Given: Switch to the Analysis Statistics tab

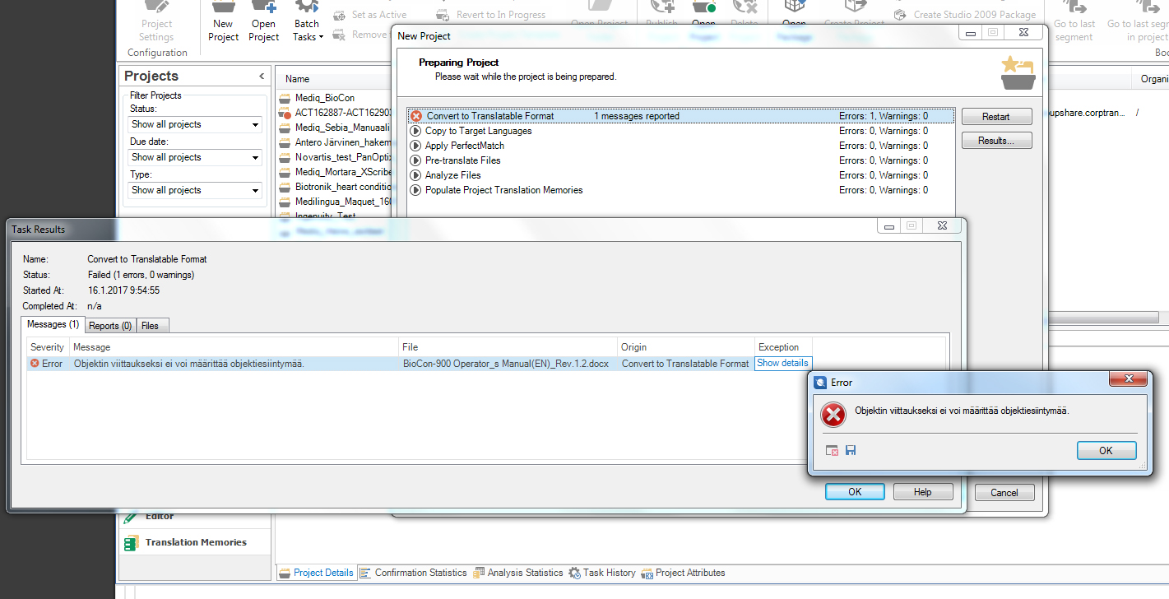Looking at the screenshot, I should (x=518, y=573).
